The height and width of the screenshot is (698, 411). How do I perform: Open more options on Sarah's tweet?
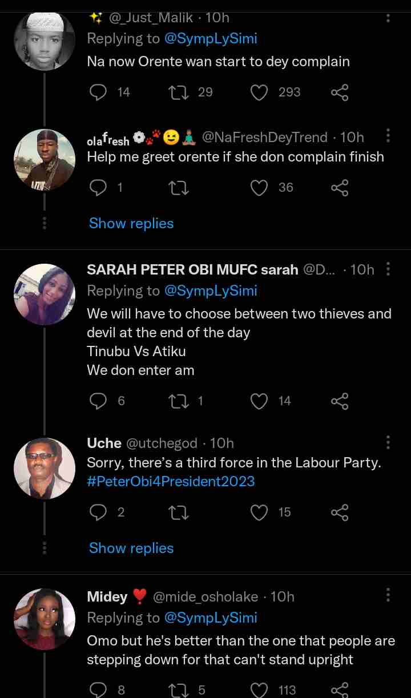click(388, 269)
